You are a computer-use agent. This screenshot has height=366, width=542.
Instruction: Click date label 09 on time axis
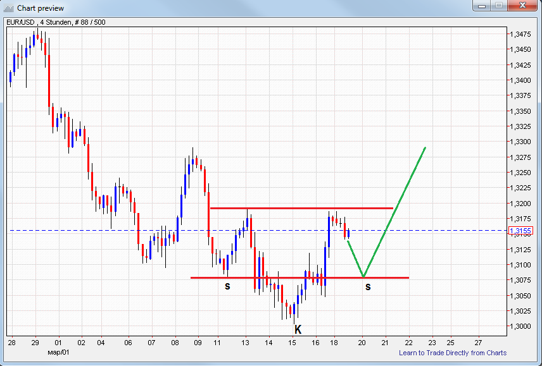[x=198, y=343]
